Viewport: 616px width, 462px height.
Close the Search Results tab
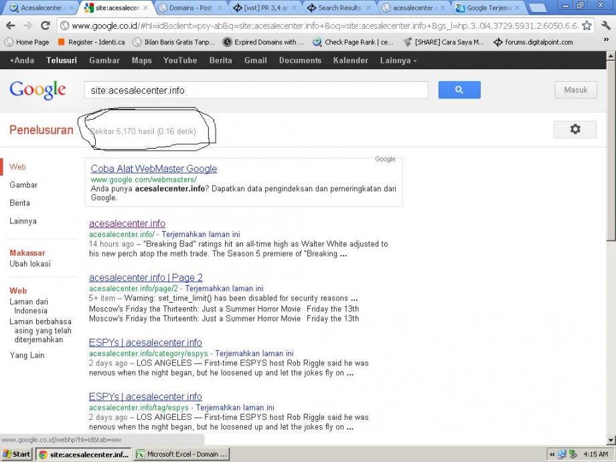pyautogui.click(x=368, y=8)
